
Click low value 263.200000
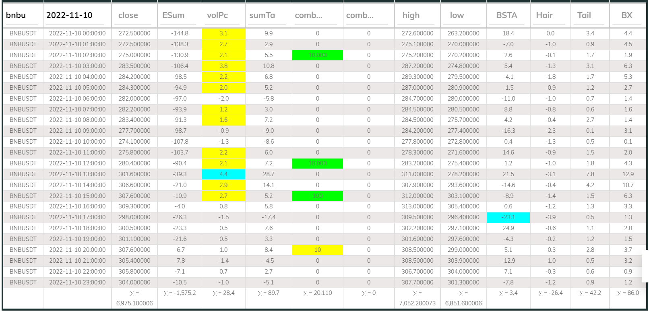click(x=463, y=33)
